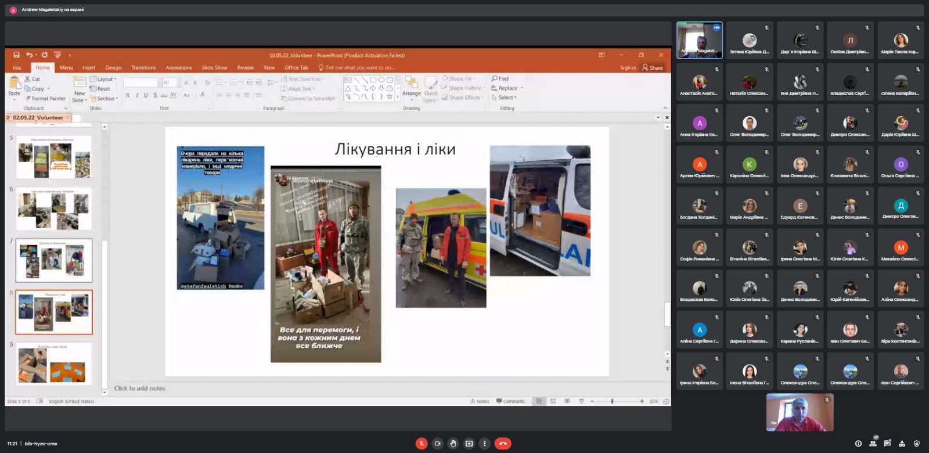Open the host controls shield icon

(917, 444)
